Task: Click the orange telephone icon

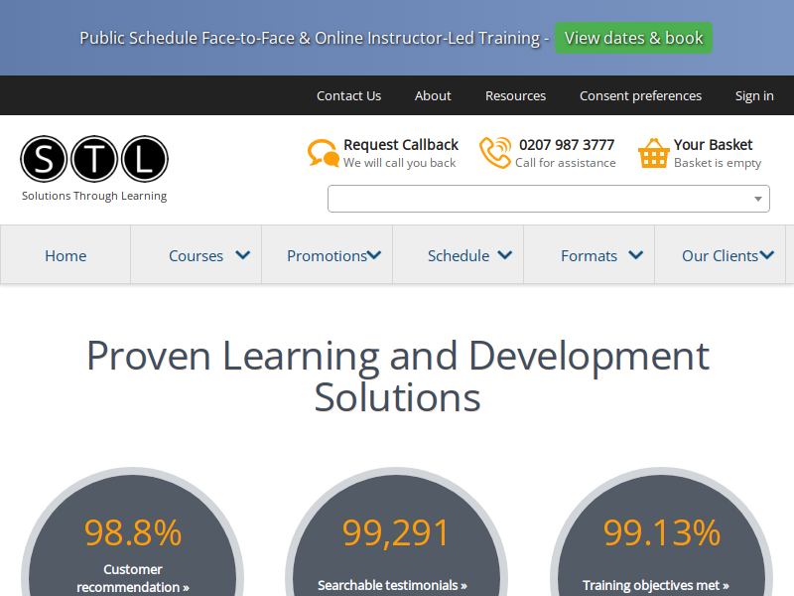Action: 495,153
